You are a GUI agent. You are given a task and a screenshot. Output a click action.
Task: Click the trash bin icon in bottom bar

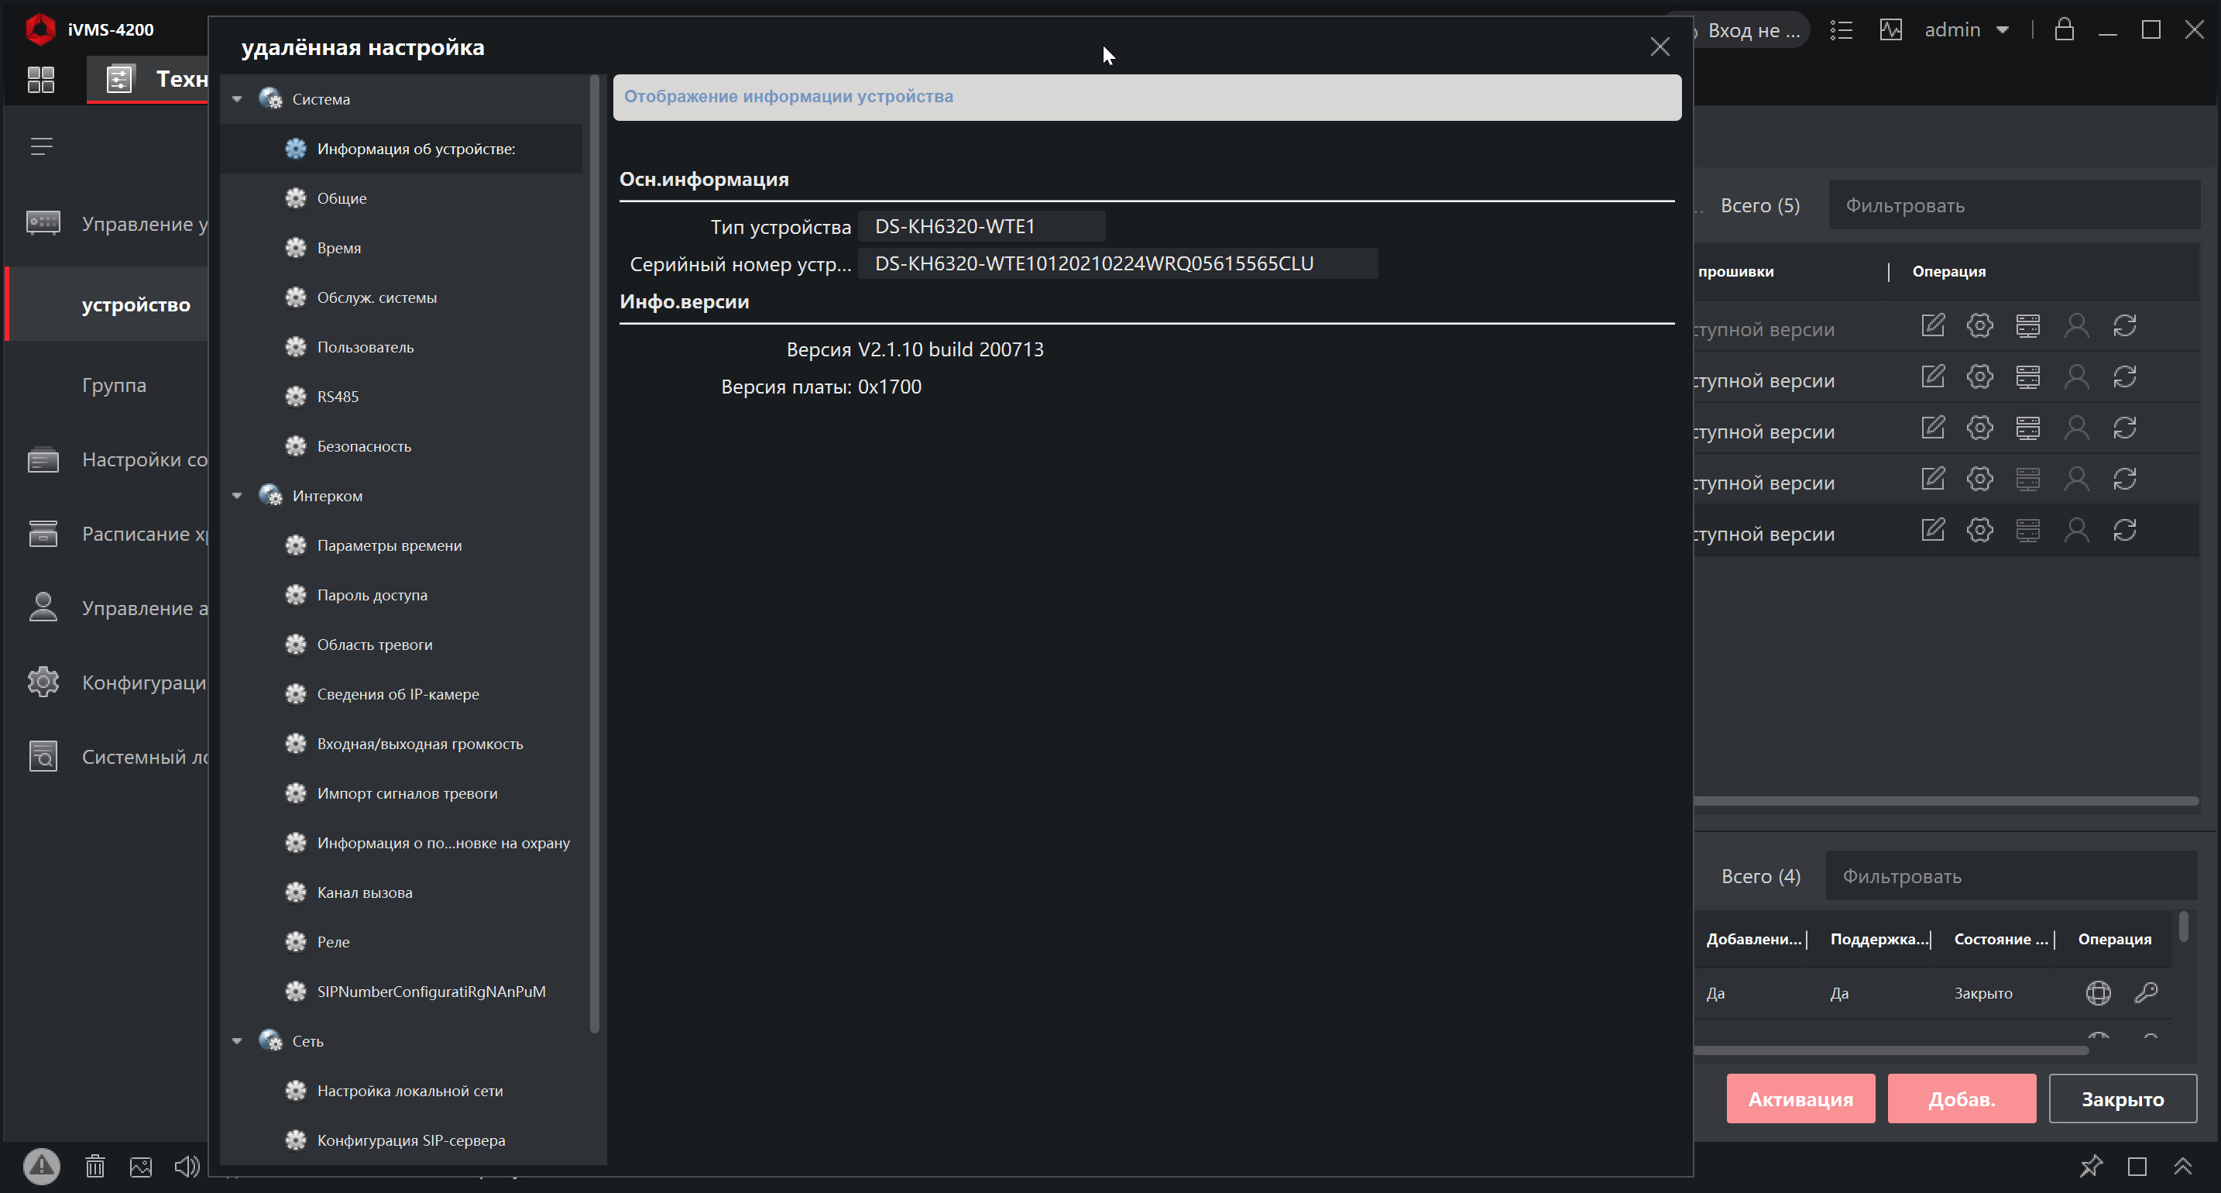click(x=94, y=1166)
